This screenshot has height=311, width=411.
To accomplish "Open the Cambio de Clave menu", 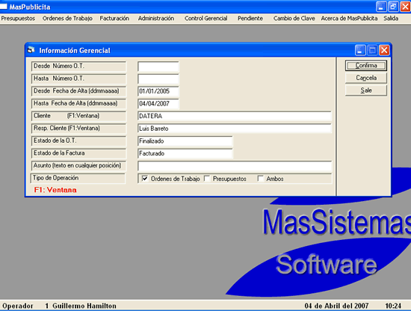I will tap(294, 19).
